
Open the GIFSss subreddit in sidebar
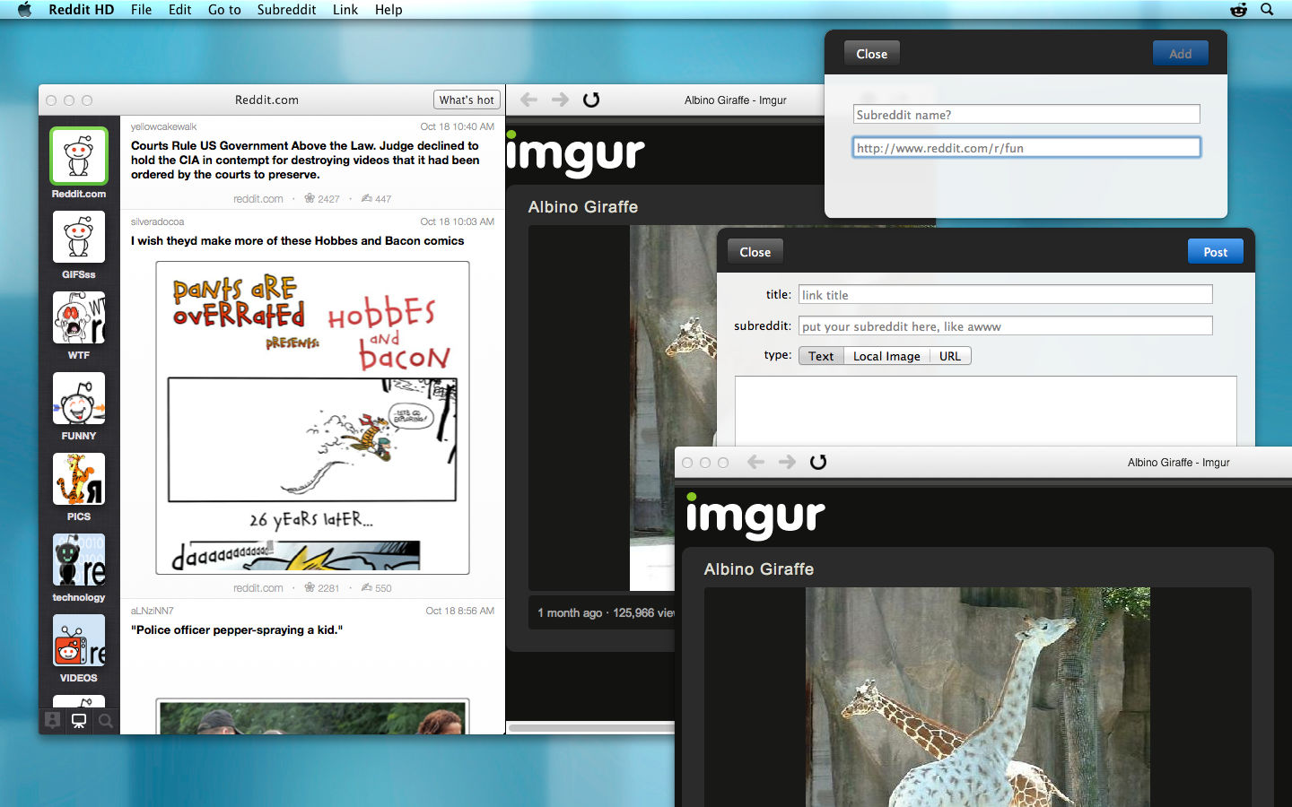click(79, 237)
